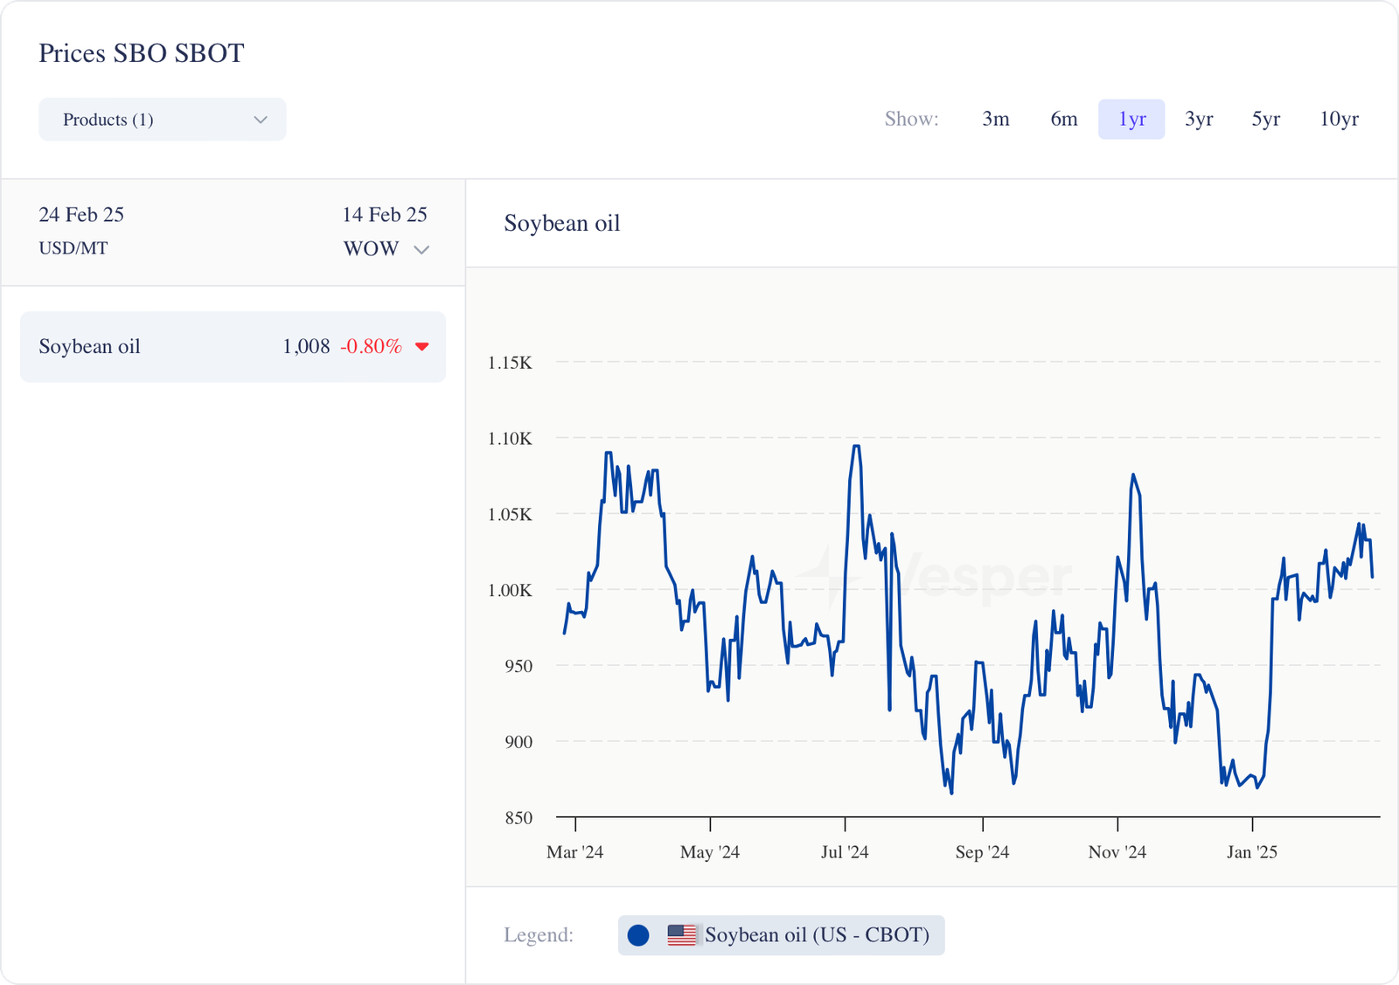Image resolution: width=1399 pixels, height=985 pixels.
Task: Click the Products dropdown chevron arrow
Action: pos(260,120)
